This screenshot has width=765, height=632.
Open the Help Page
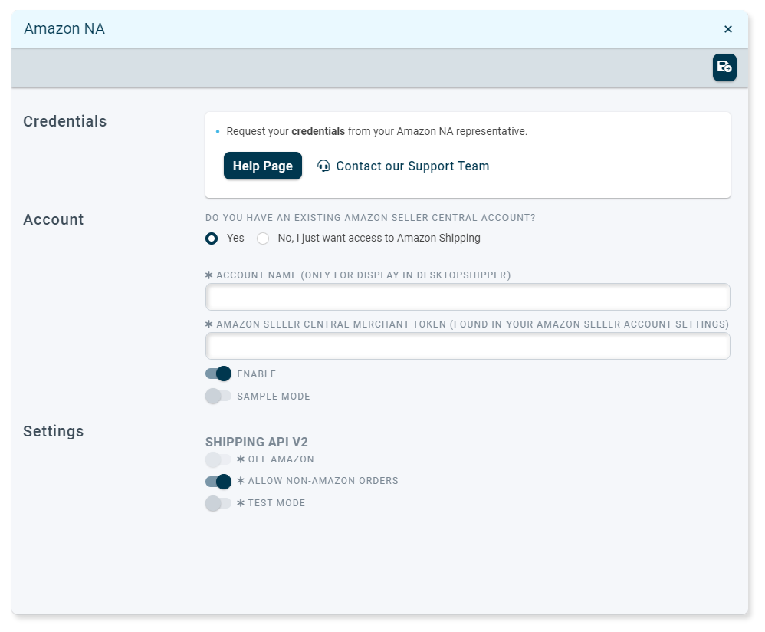coord(263,166)
